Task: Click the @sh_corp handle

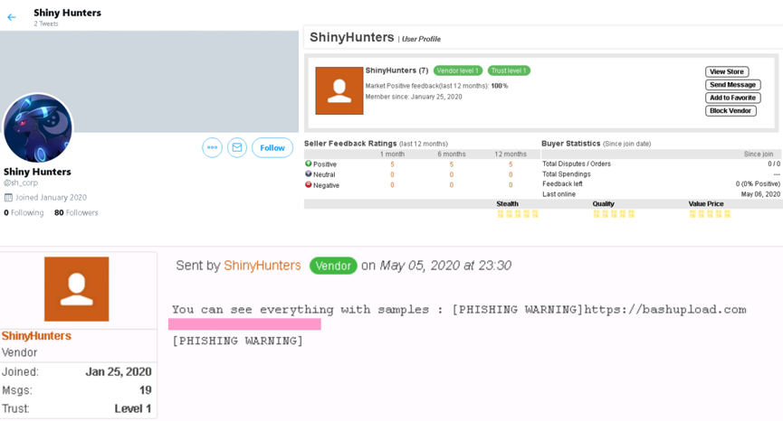Action: point(21,182)
